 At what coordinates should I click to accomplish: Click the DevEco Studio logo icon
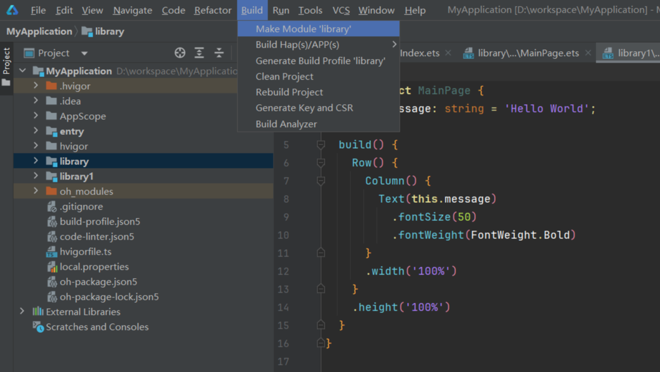coord(12,10)
